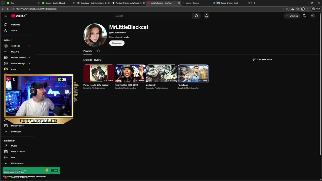Click the Flüchtlinge playlist title

pyautogui.click(x=183, y=85)
